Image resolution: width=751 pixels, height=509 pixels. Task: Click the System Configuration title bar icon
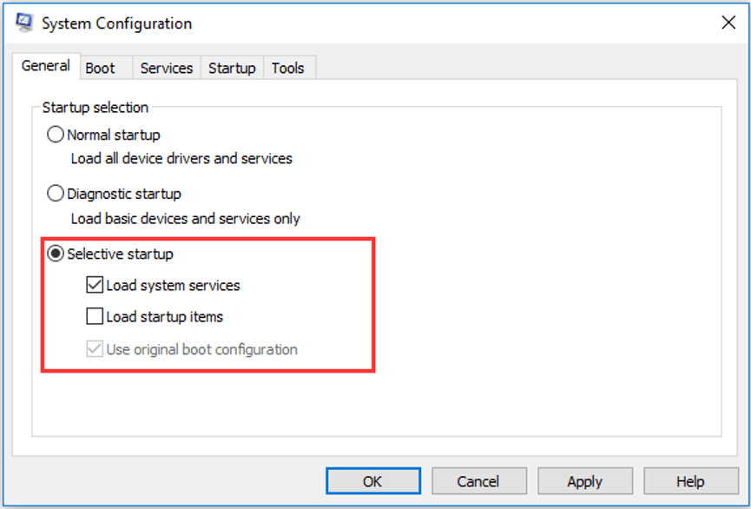(x=24, y=23)
